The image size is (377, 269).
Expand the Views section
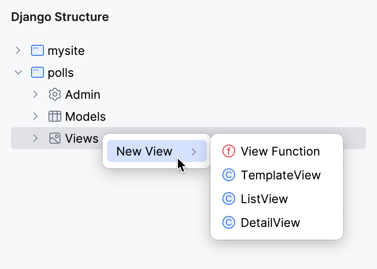[x=35, y=138]
